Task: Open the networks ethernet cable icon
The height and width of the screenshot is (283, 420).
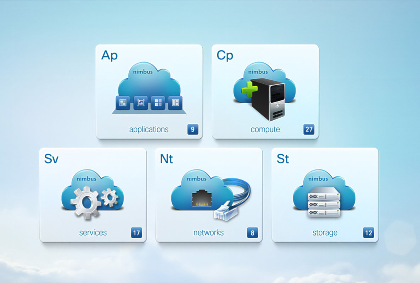Action: pyautogui.click(x=232, y=200)
